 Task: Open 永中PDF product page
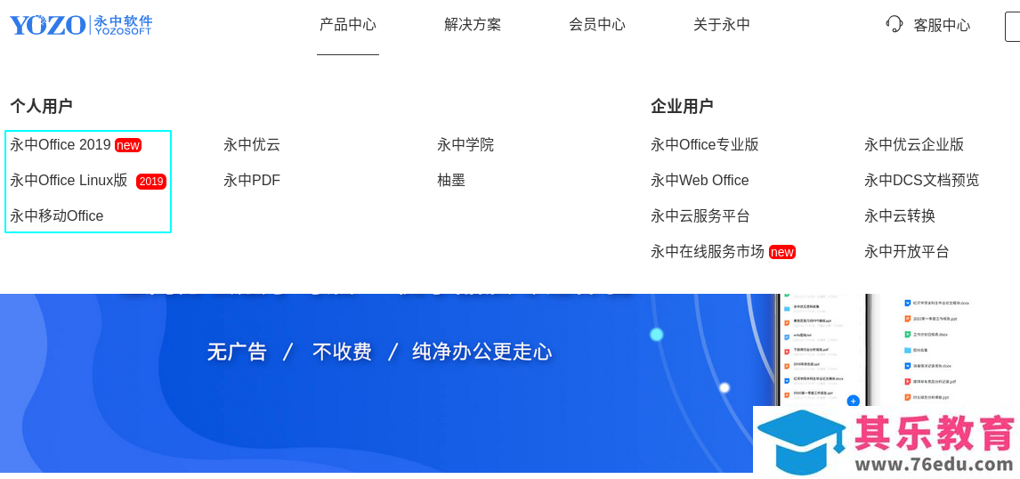pos(252,180)
